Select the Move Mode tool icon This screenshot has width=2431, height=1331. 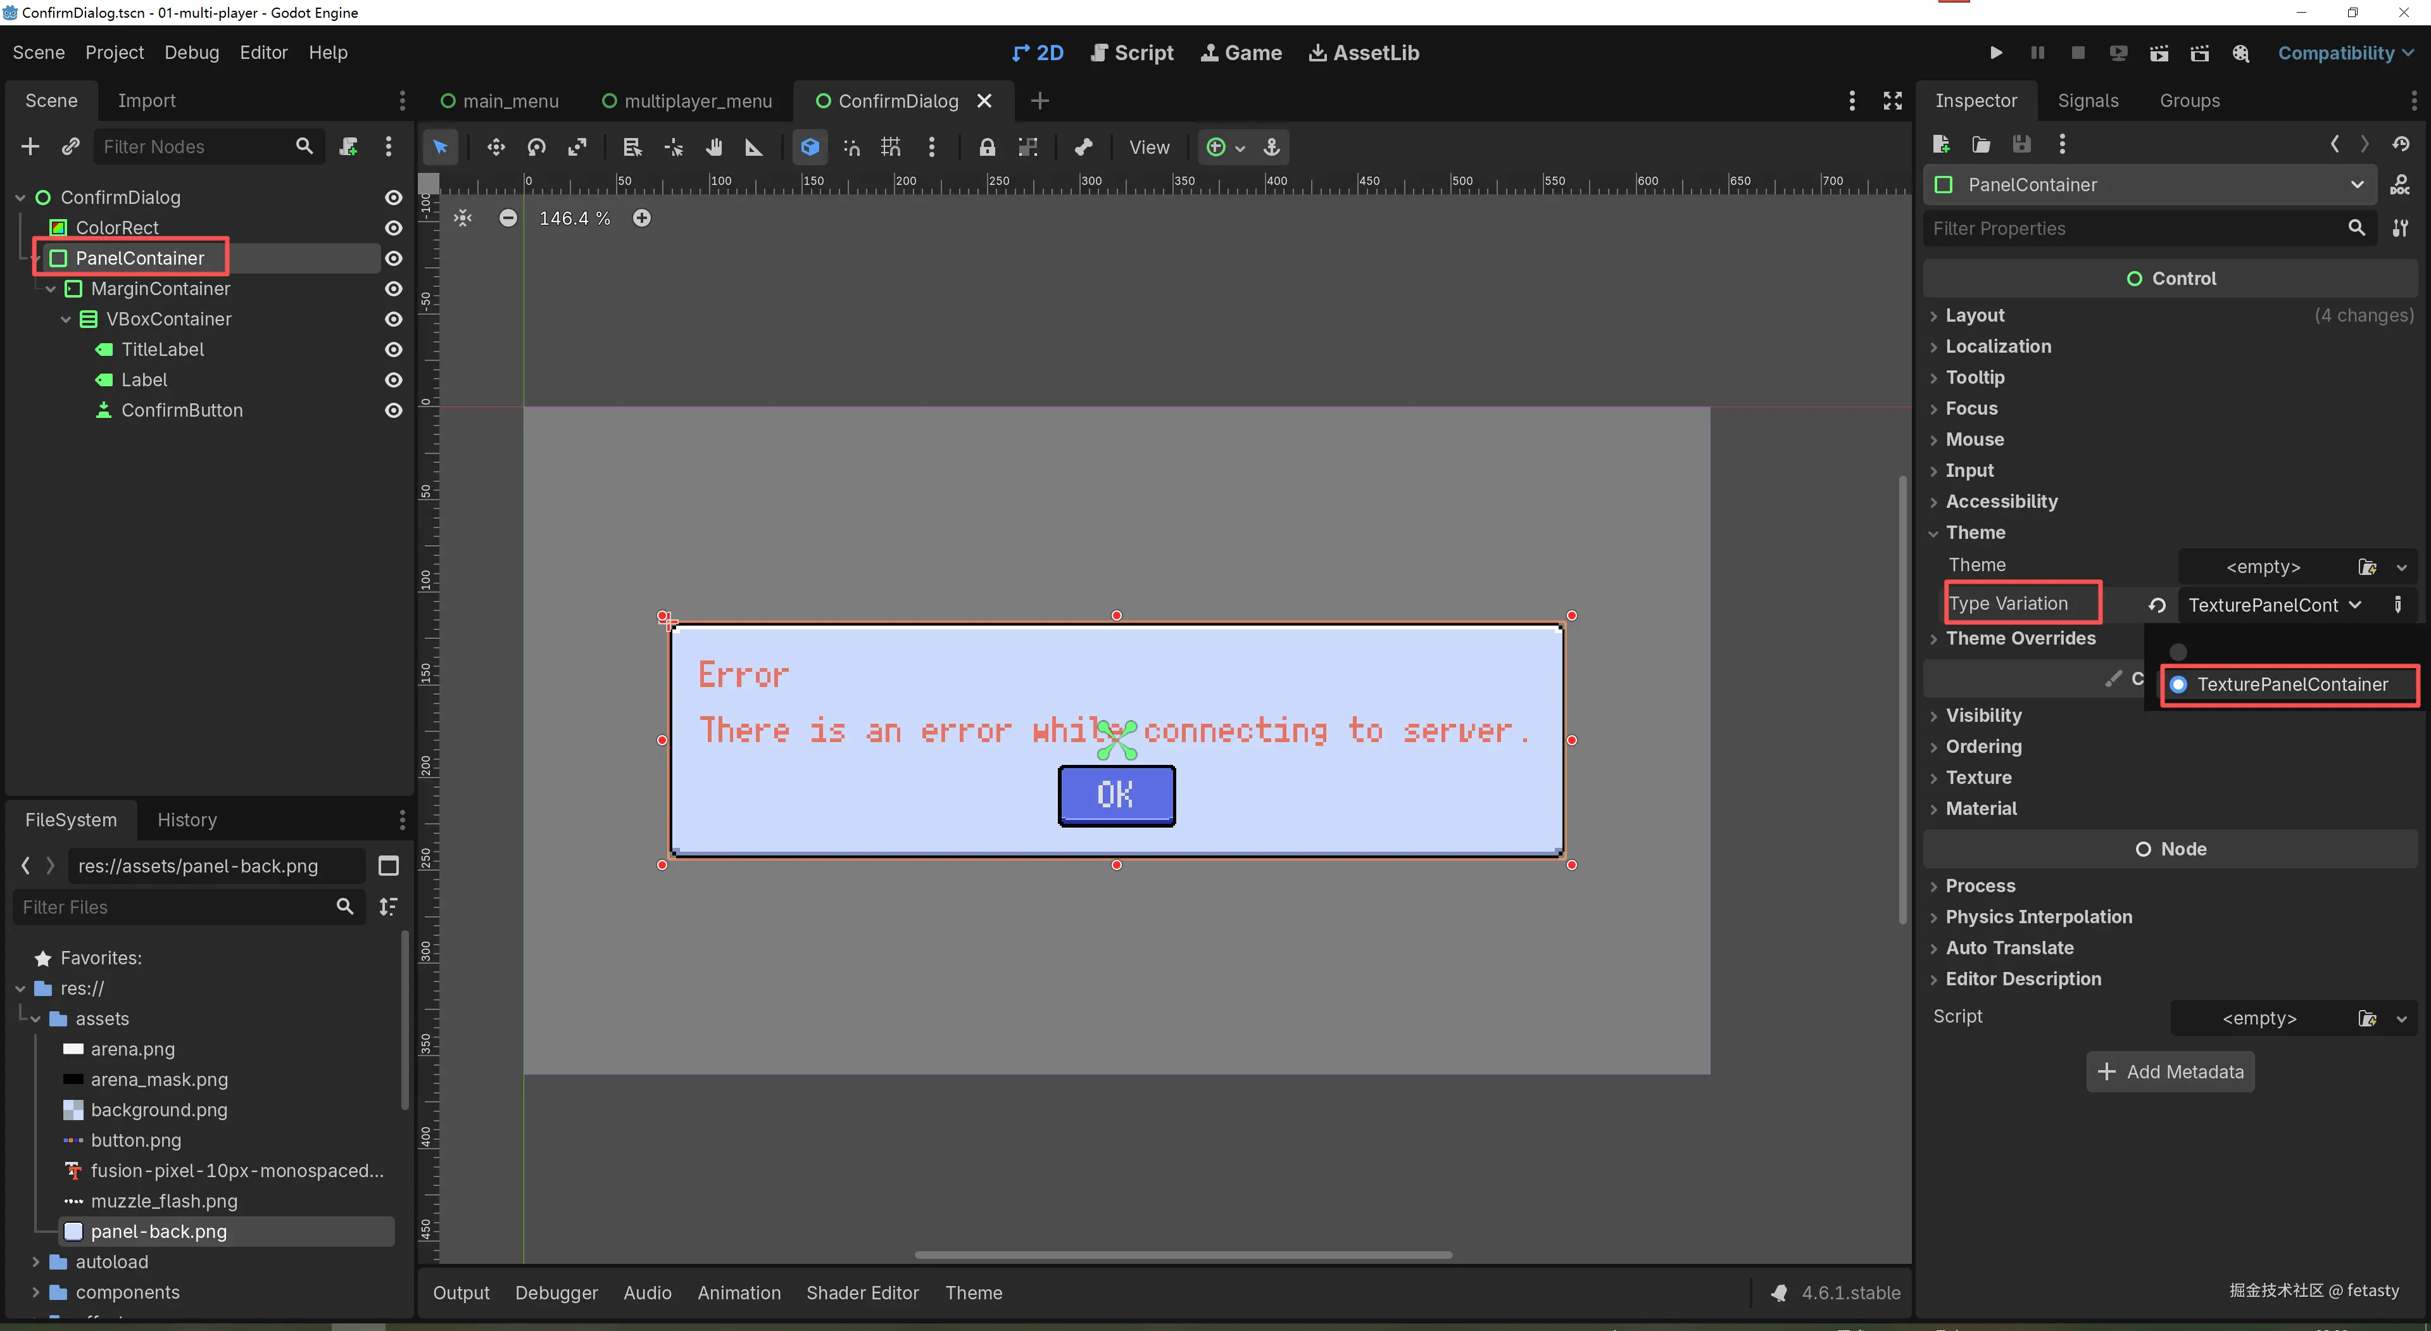tap(496, 146)
